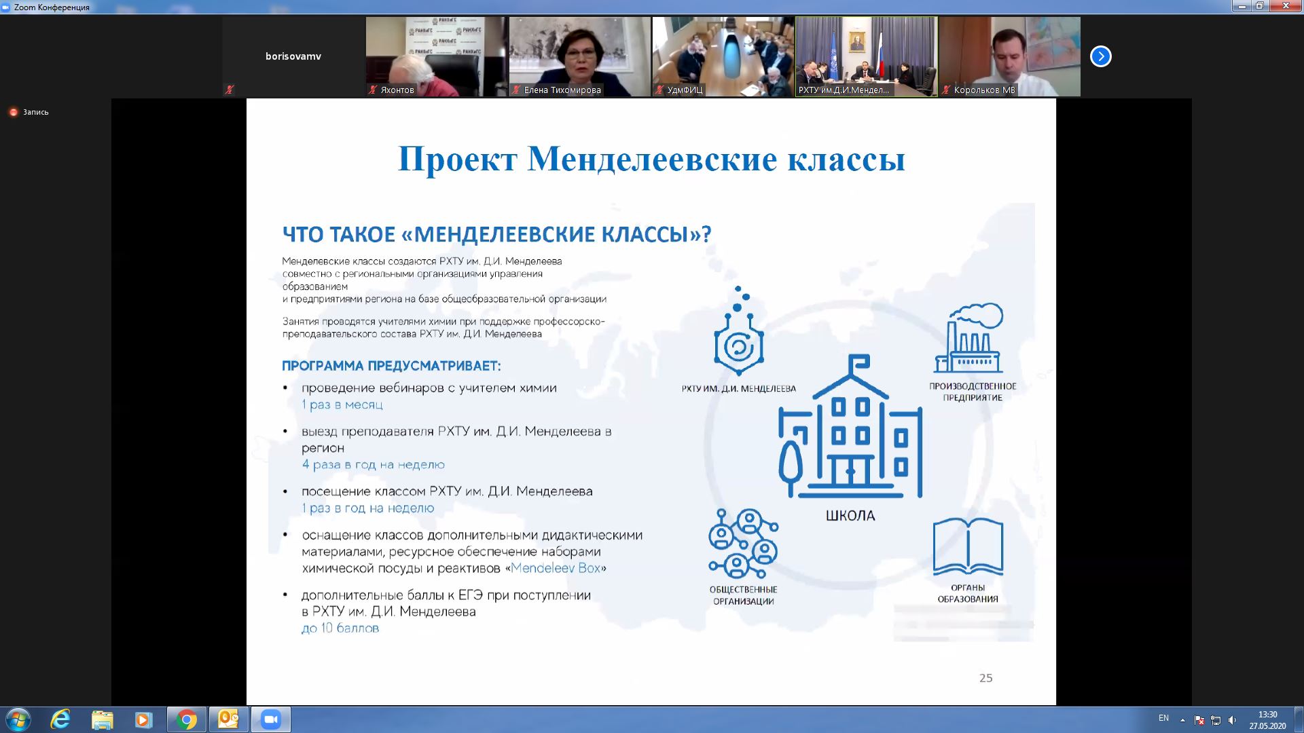This screenshot has height=733, width=1304.
Task: Open Internet Explorer from taskbar
Action: [60, 719]
